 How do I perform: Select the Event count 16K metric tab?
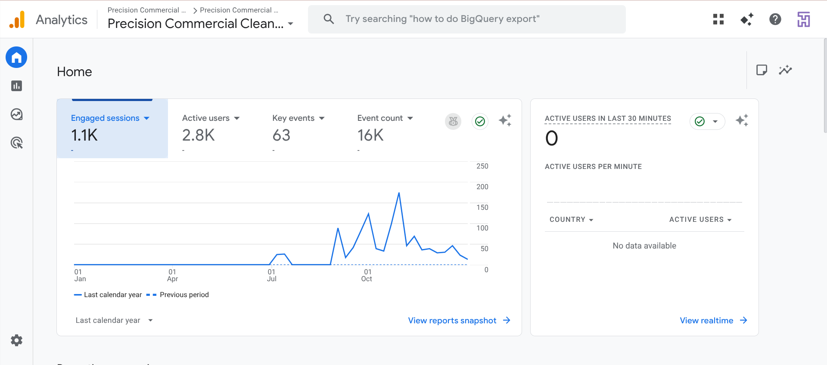click(x=385, y=129)
